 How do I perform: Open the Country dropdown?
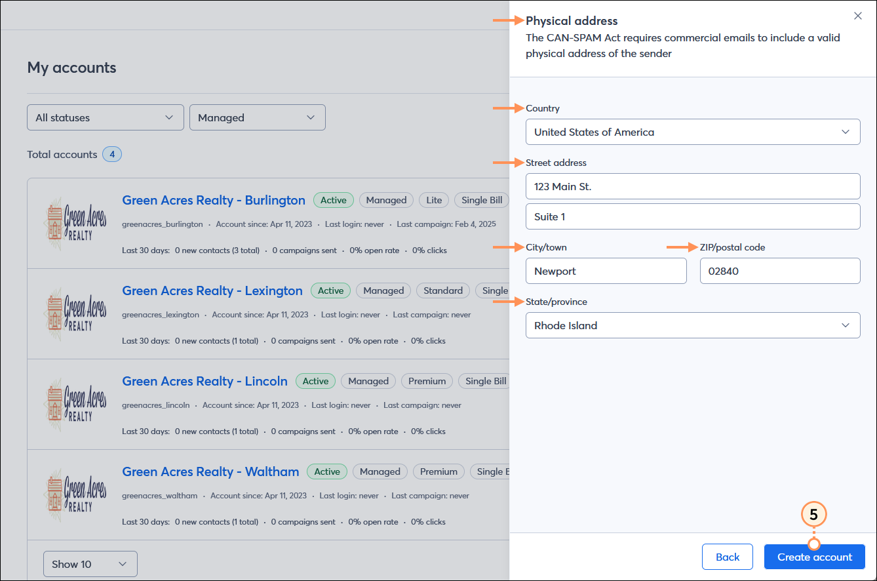pos(693,132)
